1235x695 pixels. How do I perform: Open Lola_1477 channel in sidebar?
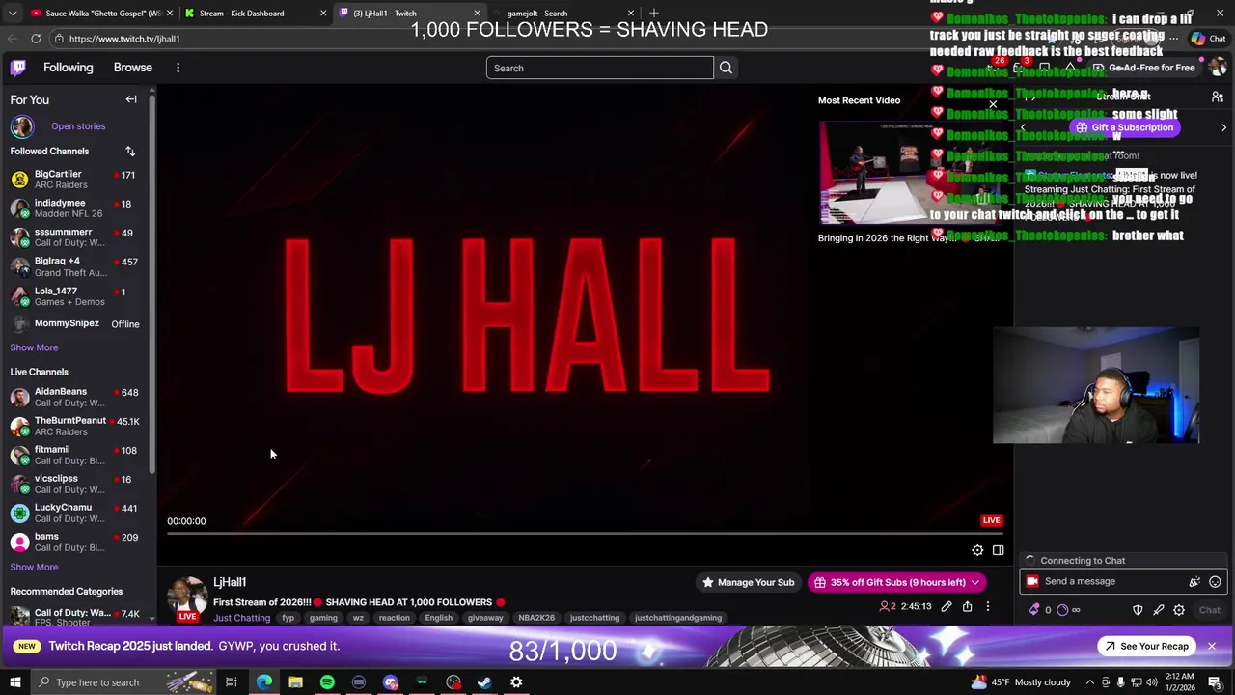[x=75, y=295]
